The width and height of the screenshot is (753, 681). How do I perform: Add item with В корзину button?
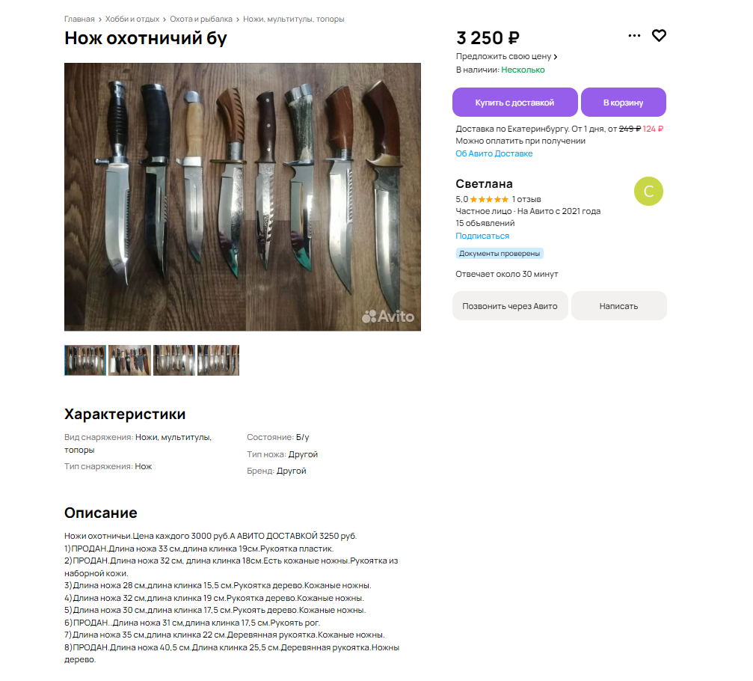click(x=624, y=103)
